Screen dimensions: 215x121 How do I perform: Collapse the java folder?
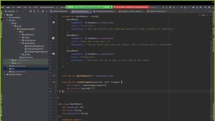click(x=7, y=20)
